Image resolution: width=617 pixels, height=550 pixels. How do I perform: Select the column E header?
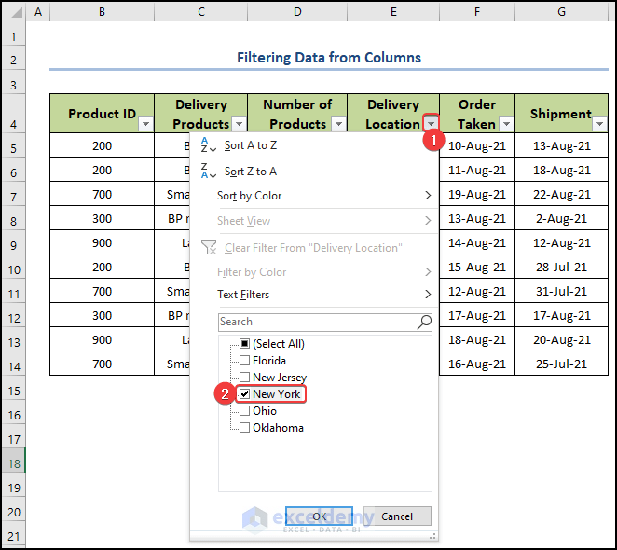(x=393, y=11)
